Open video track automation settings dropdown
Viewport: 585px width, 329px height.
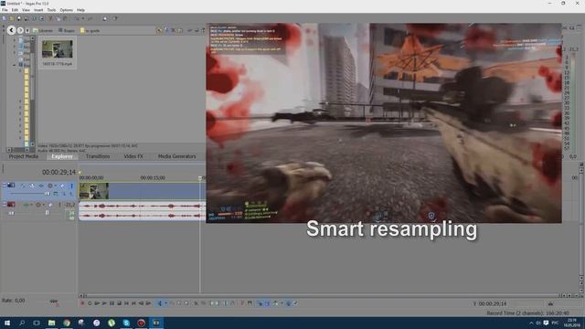coord(55,186)
